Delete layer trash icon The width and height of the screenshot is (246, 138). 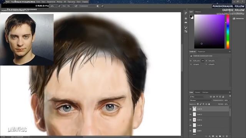coord(227,136)
